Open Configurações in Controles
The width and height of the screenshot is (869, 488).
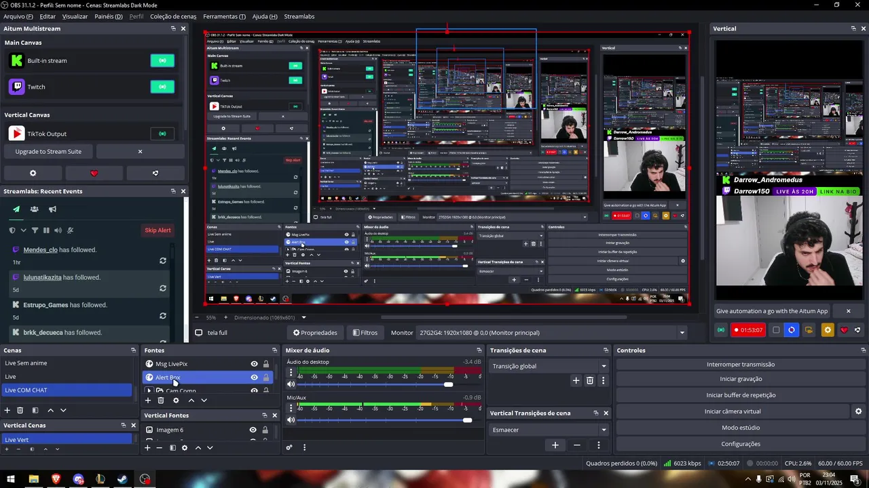[x=741, y=444]
